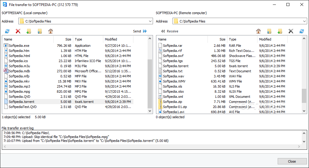
Task: Sort local files by Name column
Action: click(x=28, y=39)
